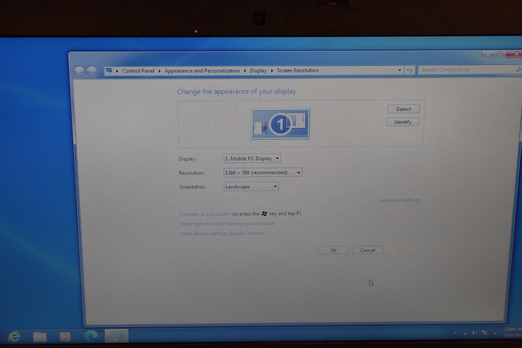Viewport: 522px width, 348px height.
Task: Click the Screen Resolution taskbar button
Action: (x=116, y=336)
